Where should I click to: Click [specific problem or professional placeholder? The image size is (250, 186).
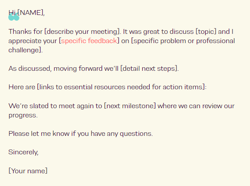click(x=183, y=41)
